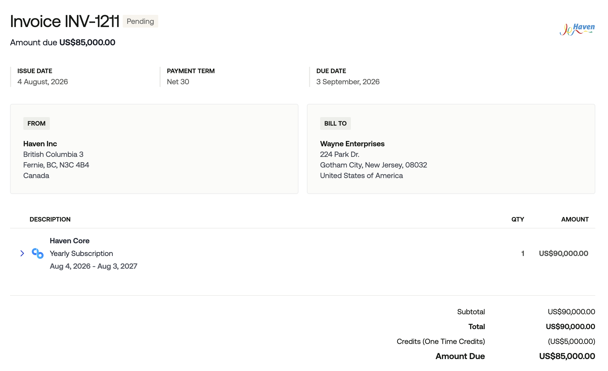Click the Net 30 payment term value
Image resolution: width=608 pixels, height=371 pixels.
pos(178,82)
